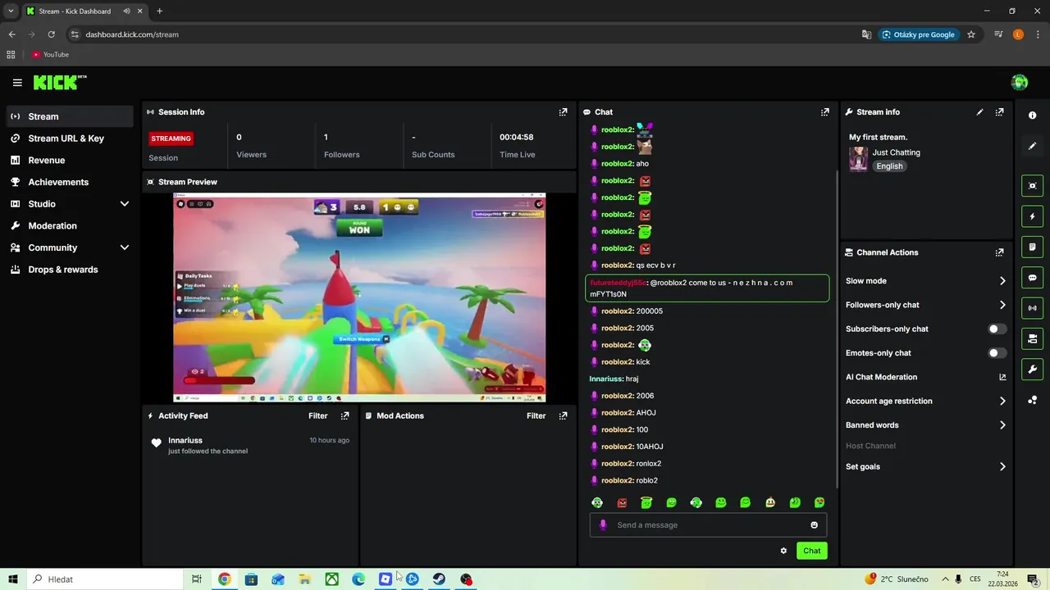Click the green Chat send button
The width and height of the screenshot is (1050, 590).
pos(811,551)
